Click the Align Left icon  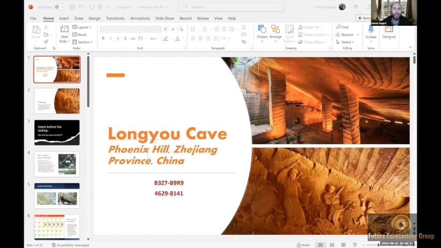pyautogui.click(x=192, y=38)
